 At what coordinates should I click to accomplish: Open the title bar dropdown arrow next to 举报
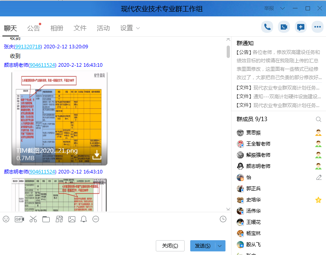pyautogui.click(x=283, y=8)
